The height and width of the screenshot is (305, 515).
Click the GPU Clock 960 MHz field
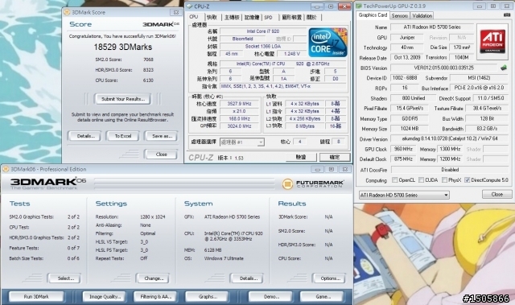click(x=403, y=149)
